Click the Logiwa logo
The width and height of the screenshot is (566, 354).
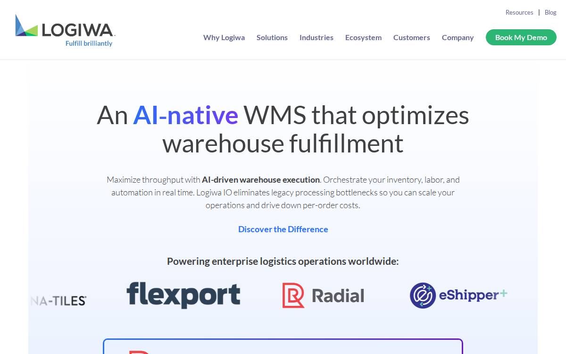click(x=65, y=30)
